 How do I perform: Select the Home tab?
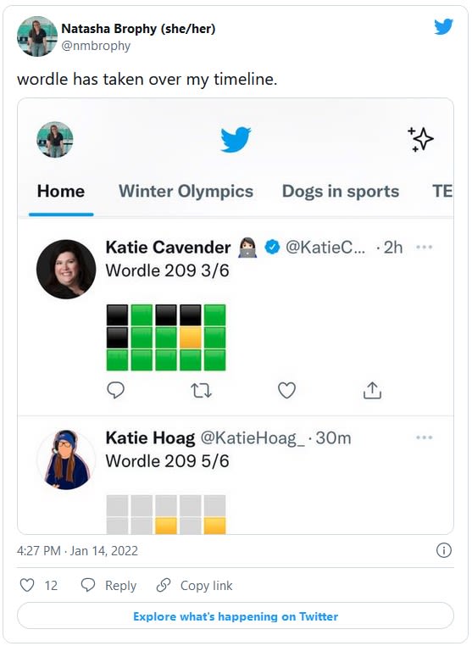(x=61, y=191)
